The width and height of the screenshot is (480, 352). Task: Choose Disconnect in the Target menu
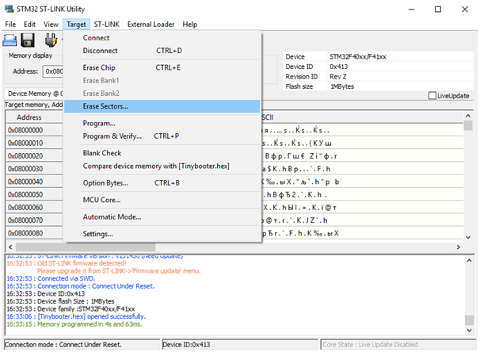tap(162, 51)
